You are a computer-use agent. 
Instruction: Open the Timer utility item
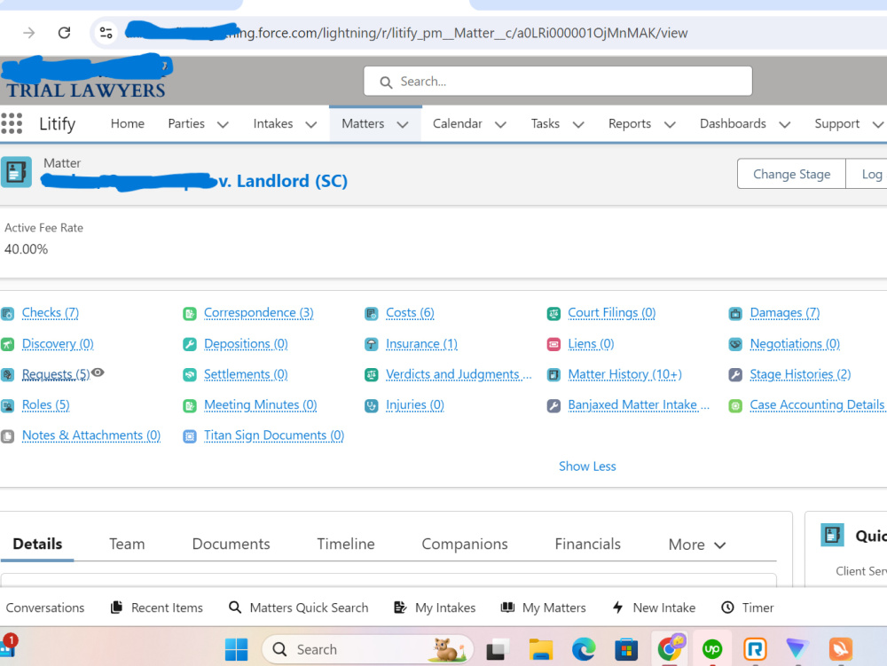(747, 607)
